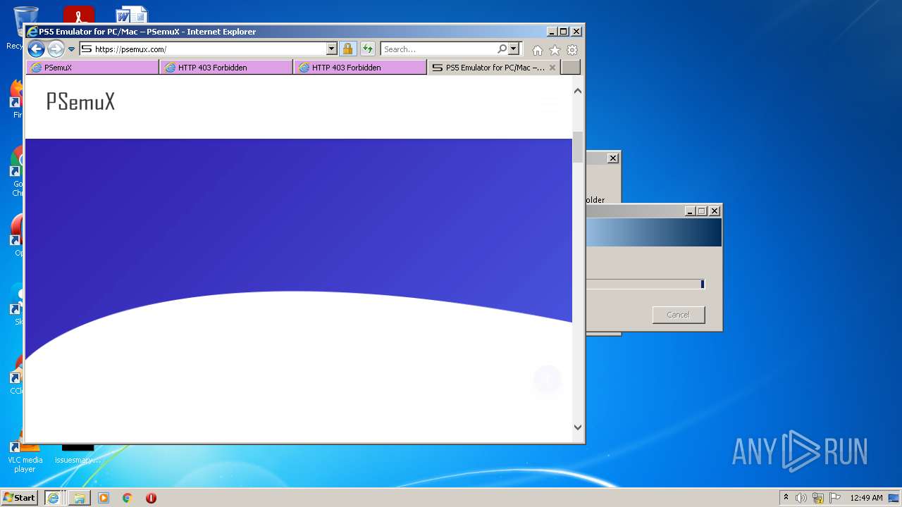Viewport: 902px width, 507px height.
Task: Click the PSemuX site logo
Action: (x=80, y=102)
